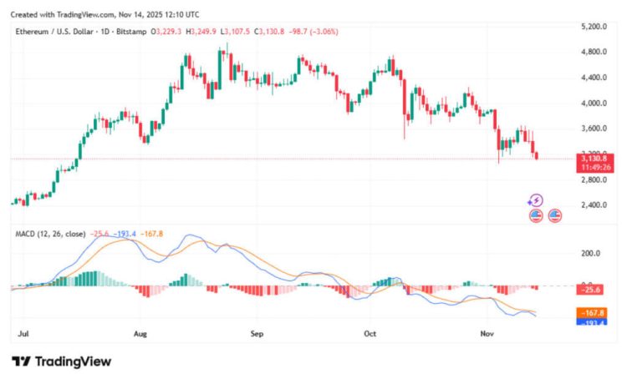Select the Aug label on the time axis

[x=140, y=333]
